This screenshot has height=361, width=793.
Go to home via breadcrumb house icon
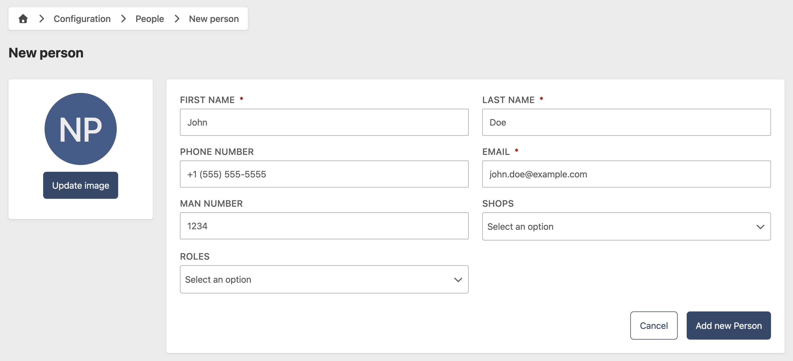(23, 19)
